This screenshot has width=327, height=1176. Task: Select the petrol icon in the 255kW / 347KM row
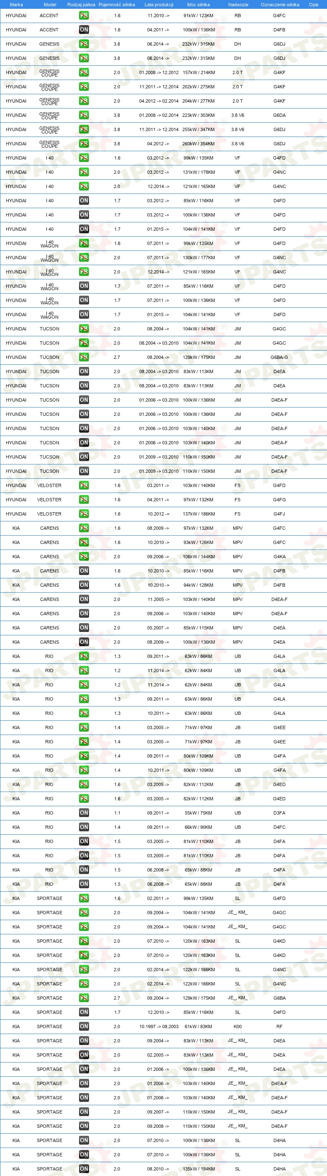(84, 129)
